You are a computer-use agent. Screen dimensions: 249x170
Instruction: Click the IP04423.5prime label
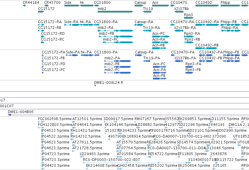pos(55,166)
